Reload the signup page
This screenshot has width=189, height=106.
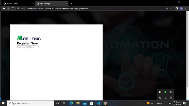click(13, 8)
